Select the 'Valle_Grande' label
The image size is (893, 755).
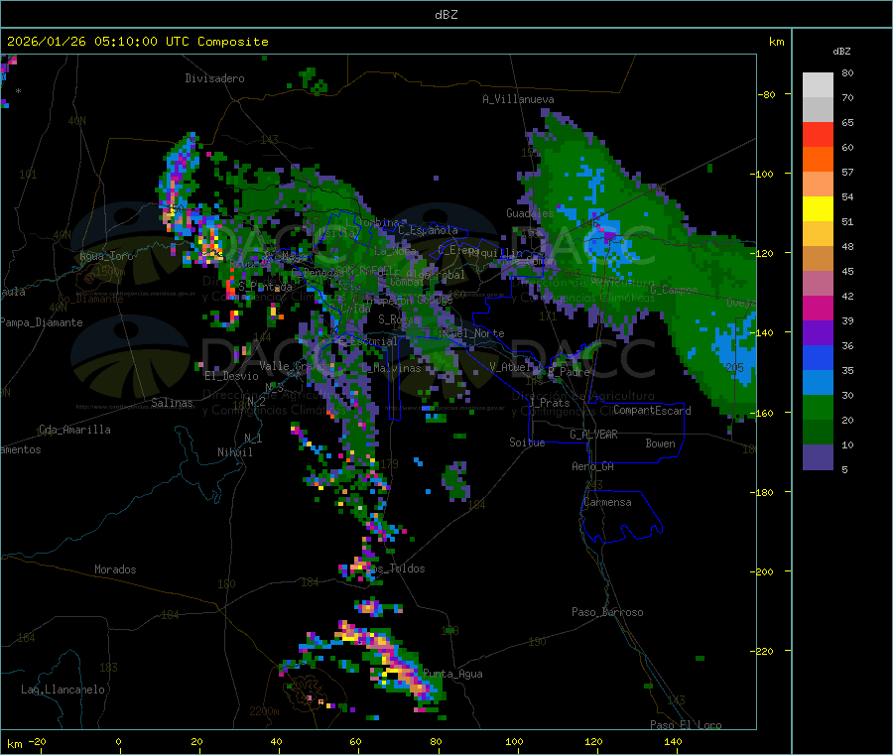point(294,366)
